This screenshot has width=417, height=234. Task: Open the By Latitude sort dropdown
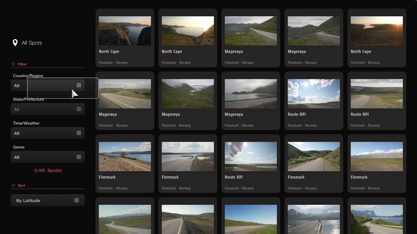point(48,200)
